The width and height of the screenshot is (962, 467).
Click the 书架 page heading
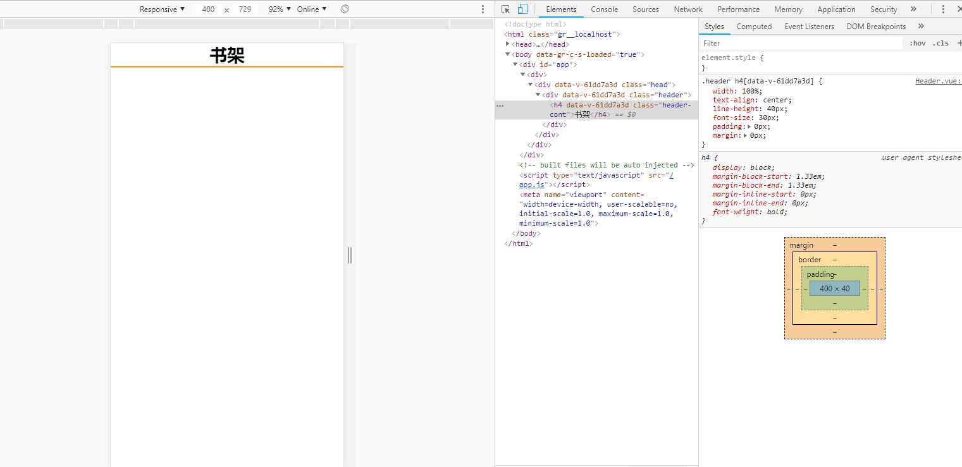click(x=227, y=56)
